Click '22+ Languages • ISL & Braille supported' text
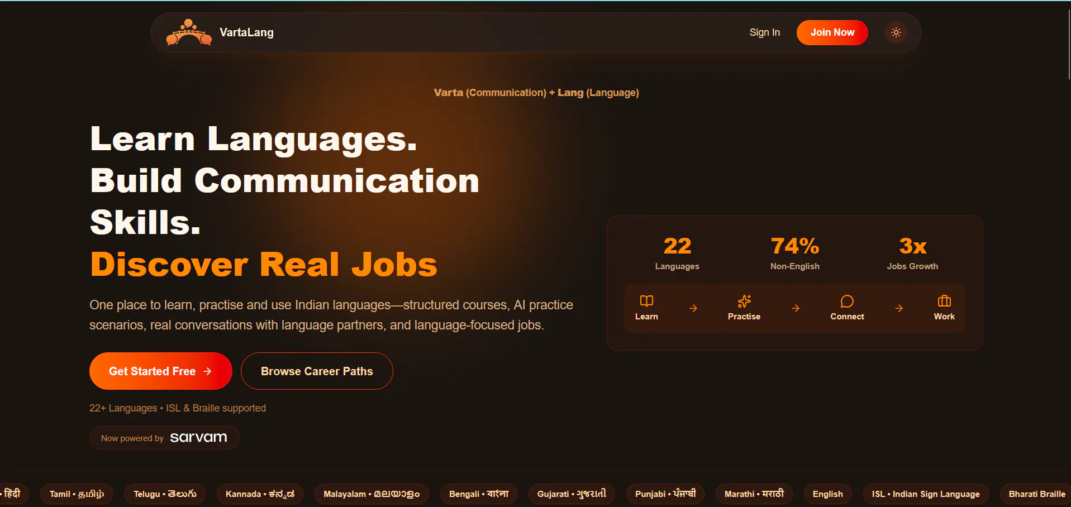1071x507 pixels. pyautogui.click(x=178, y=408)
